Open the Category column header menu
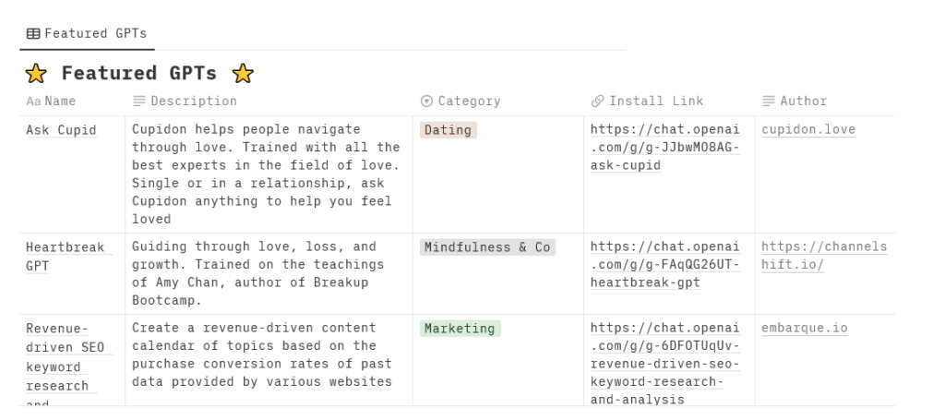The width and height of the screenshot is (945, 420). [x=497, y=102]
